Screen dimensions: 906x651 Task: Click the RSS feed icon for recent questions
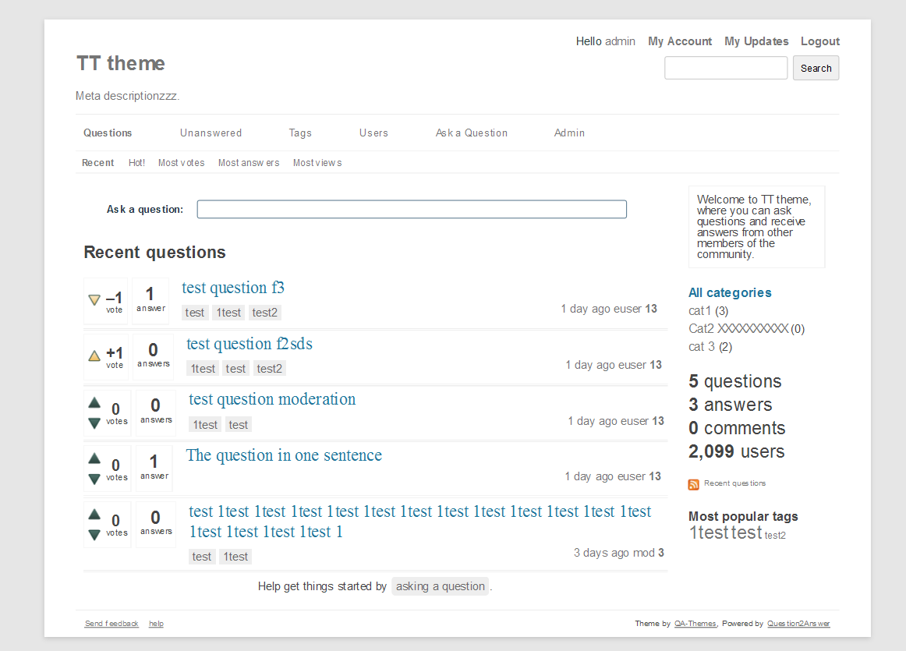tap(694, 484)
